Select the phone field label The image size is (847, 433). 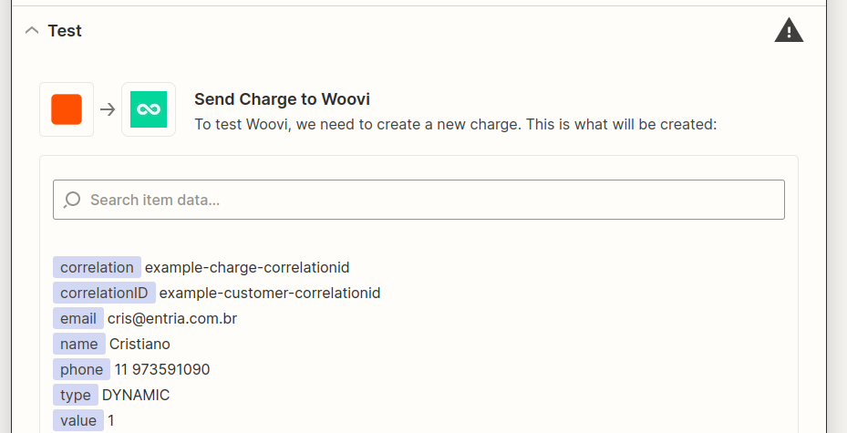(x=81, y=369)
